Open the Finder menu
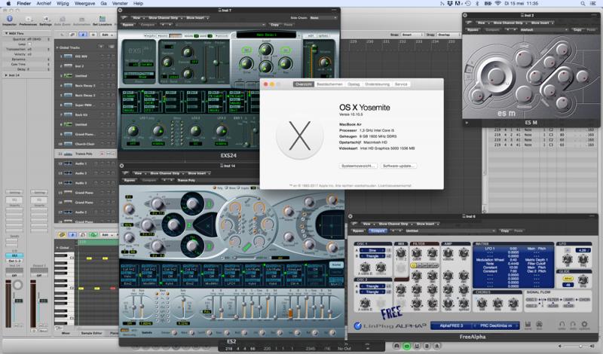 coord(24,4)
